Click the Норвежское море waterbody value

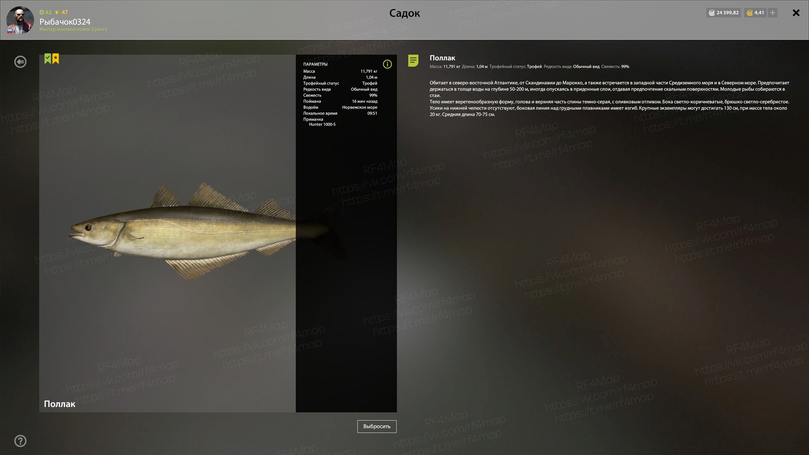pyautogui.click(x=360, y=107)
